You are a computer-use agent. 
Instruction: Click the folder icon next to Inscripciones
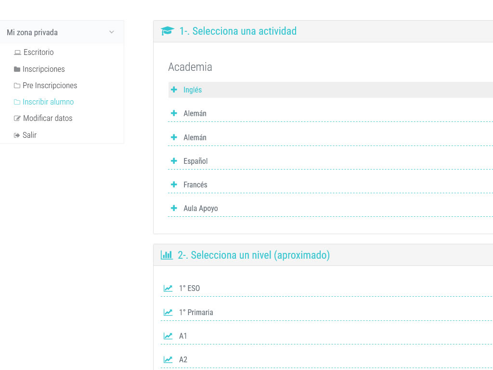(17, 69)
